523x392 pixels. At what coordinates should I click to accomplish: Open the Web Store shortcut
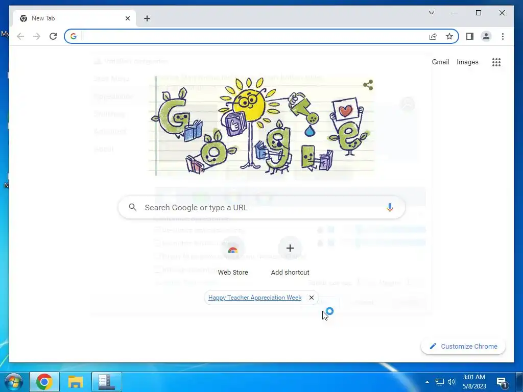click(233, 256)
